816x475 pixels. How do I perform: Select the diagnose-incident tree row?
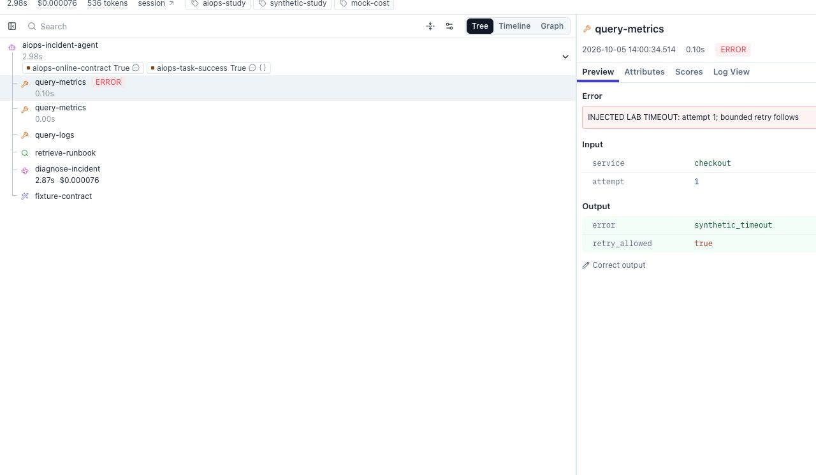(288, 175)
